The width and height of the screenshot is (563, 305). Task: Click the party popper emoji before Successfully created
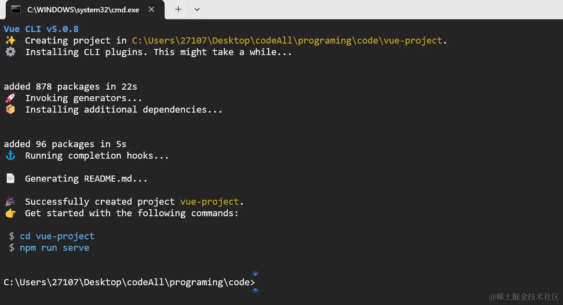click(10, 201)
